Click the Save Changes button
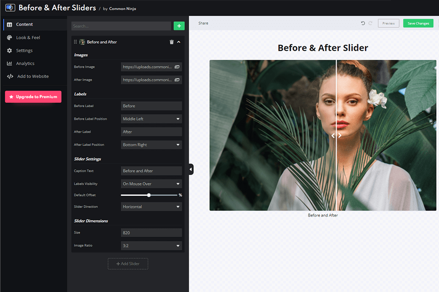 pyautogui.click(x=418, y=23)
